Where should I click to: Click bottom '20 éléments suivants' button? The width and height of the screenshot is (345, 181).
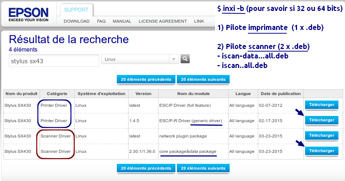click(203, 168)
